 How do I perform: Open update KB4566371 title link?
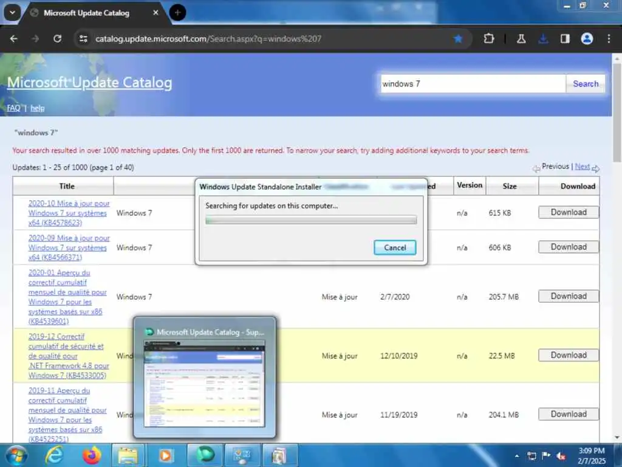pos(69,247)
